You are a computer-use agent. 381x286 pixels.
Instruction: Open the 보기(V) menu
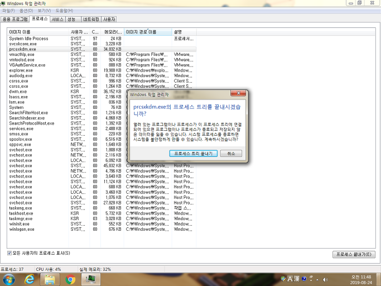(44, 11)
